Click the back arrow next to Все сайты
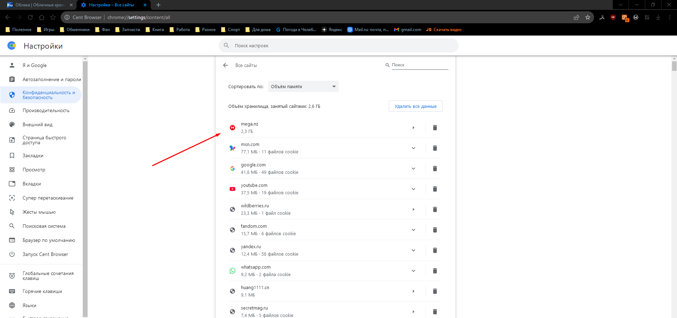 pyautogui.click(x=225, y=65)
